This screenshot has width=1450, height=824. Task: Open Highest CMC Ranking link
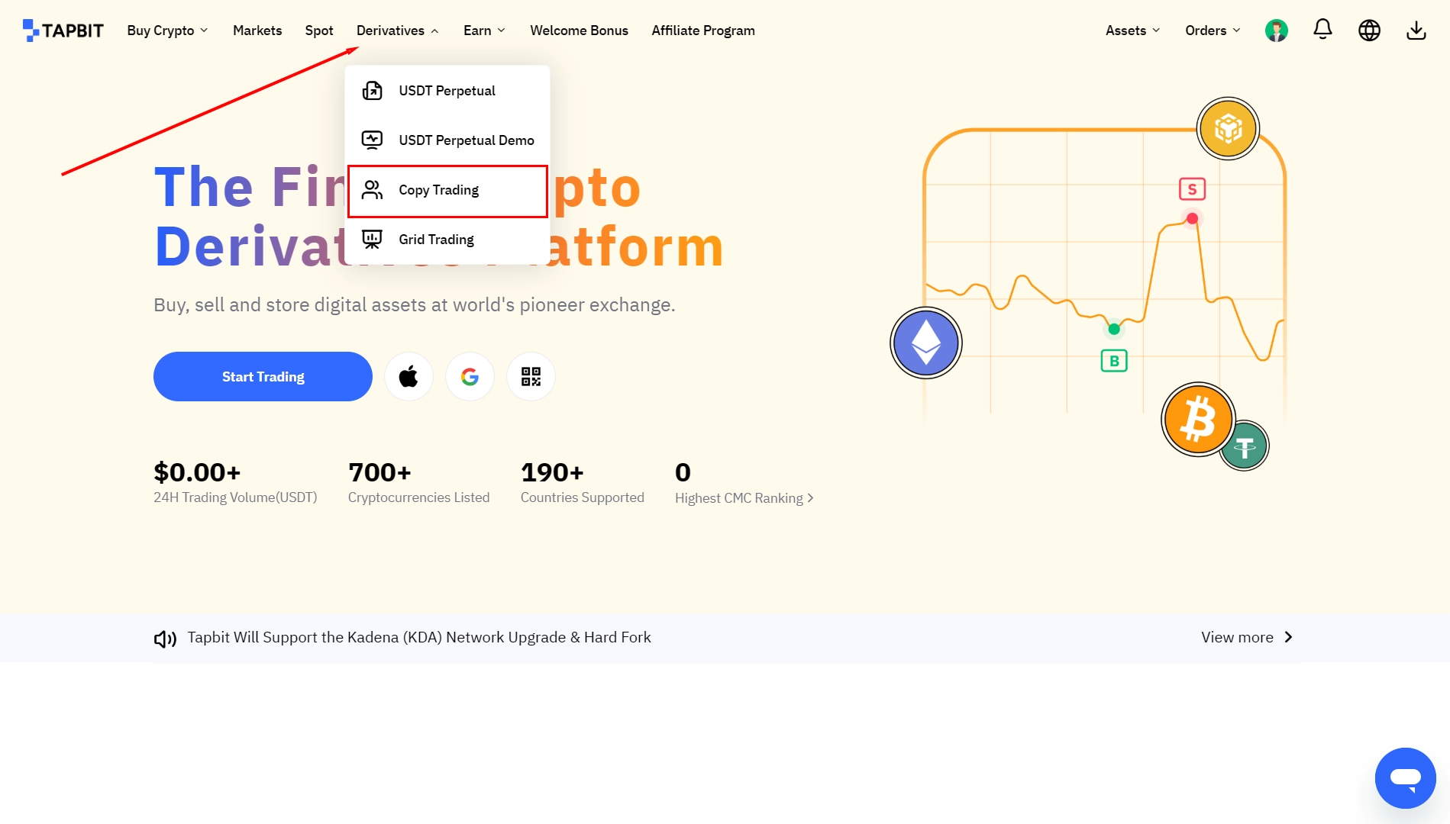tap(744, 498)
